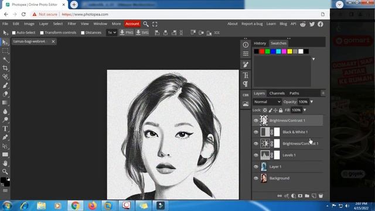Select the Rectangle Select tool
Viewport: 375px width, 211px height.
(x=5, y=51)
